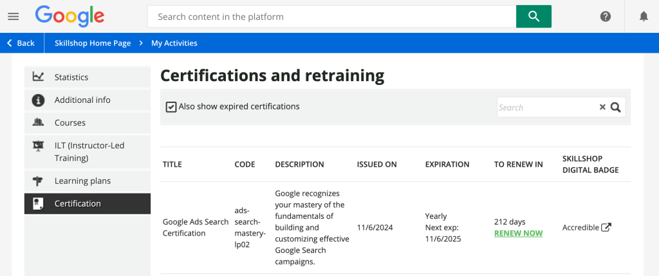Viewport: 659px width, 276px height.
Task: Click the green search magnifier button
Action: (534, 16)
